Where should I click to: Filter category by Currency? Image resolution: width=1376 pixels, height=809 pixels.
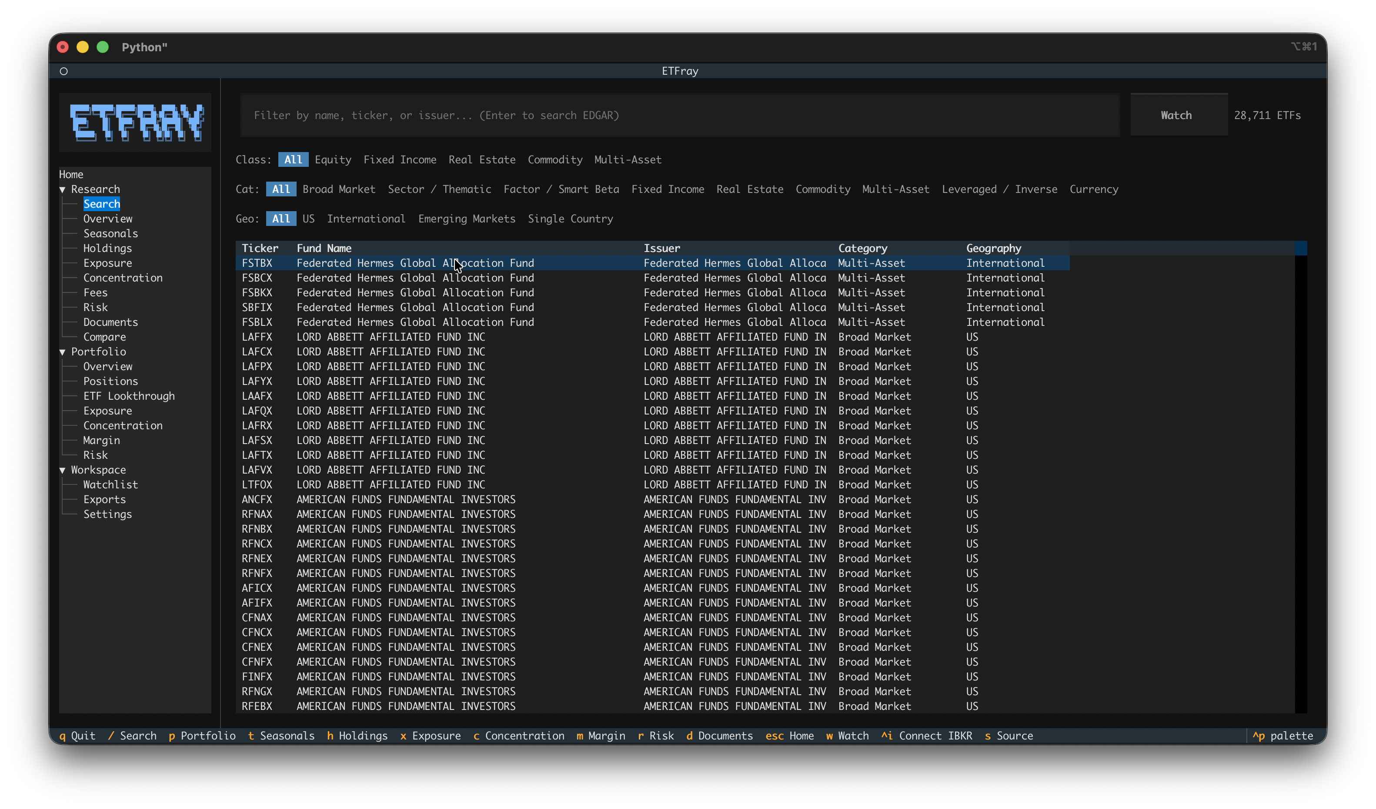pos(1094,189)
